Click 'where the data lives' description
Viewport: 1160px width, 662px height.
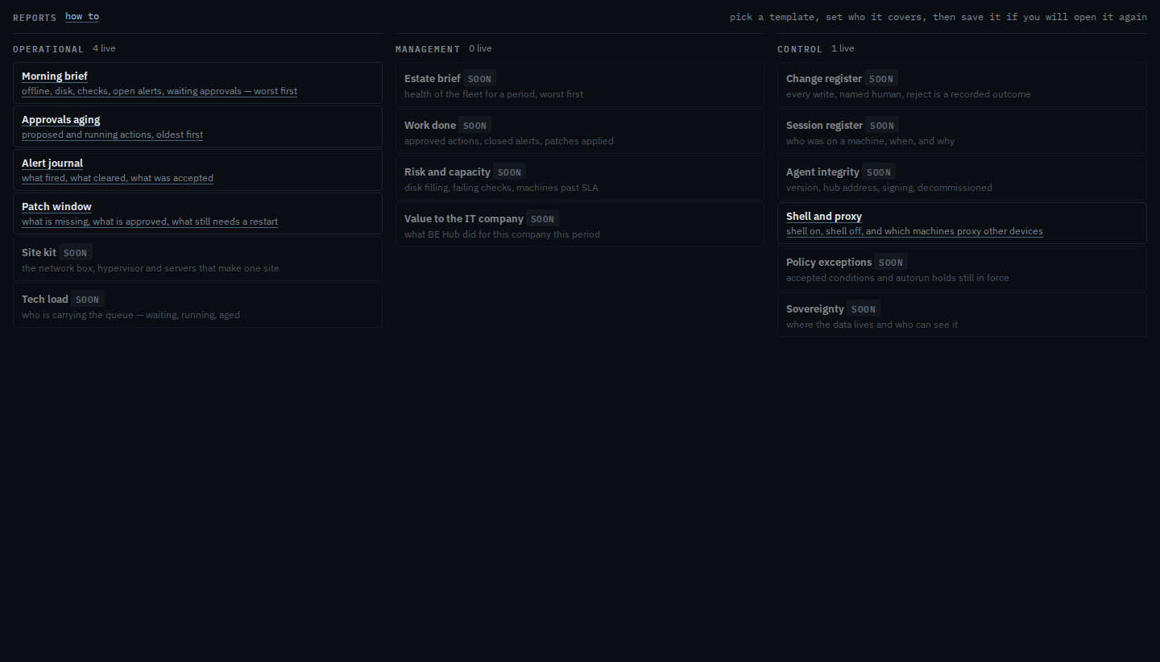pyautogui.click(x=872, y=325)
